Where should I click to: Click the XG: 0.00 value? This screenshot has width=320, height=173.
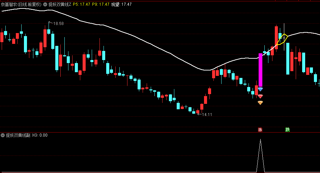(39, 135)
